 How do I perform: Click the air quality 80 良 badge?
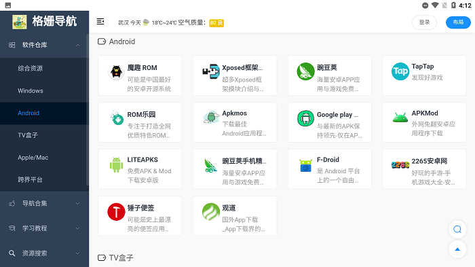pos(216,22)
